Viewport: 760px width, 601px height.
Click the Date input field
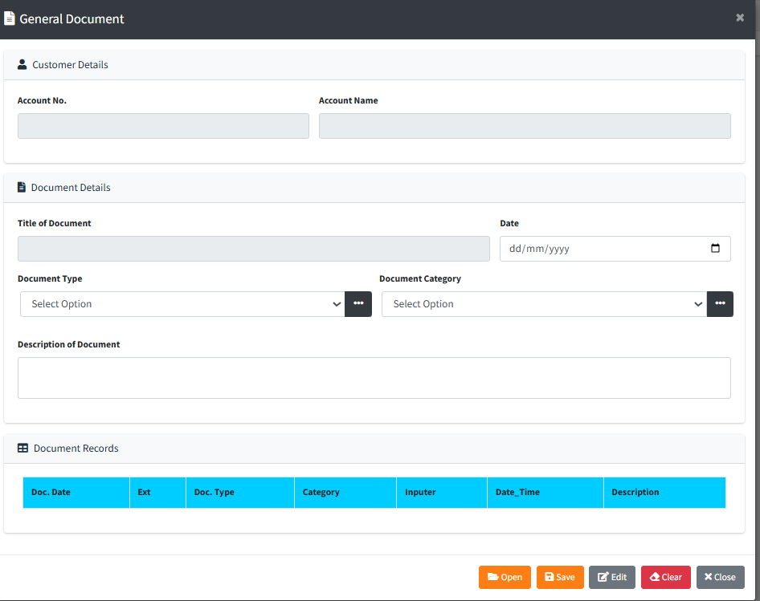coord(603,249)
